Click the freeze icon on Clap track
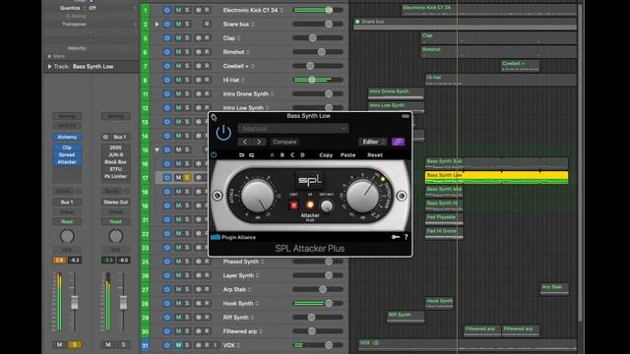 pyautogui.click(x=199, y=37)
